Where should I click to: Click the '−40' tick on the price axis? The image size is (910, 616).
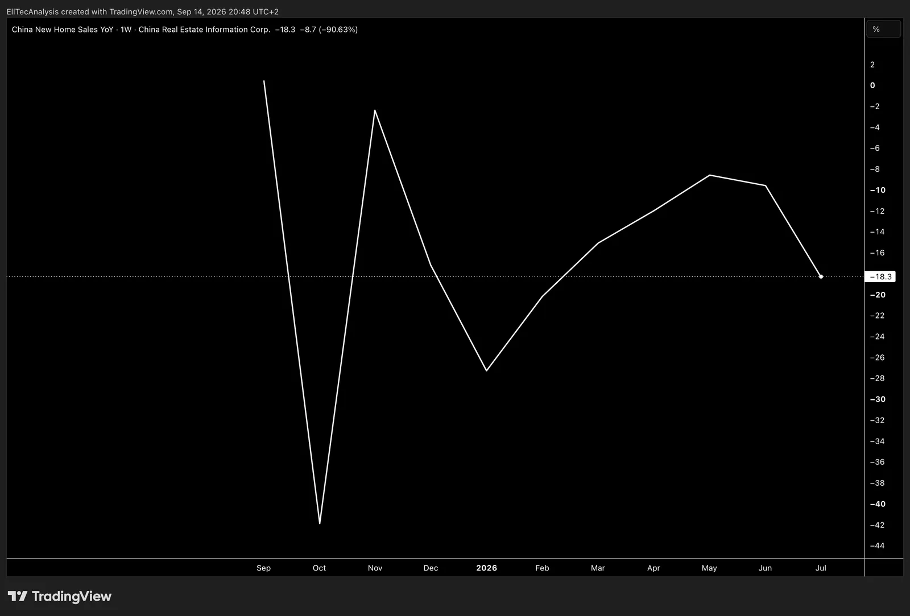[x=878, y=504]
